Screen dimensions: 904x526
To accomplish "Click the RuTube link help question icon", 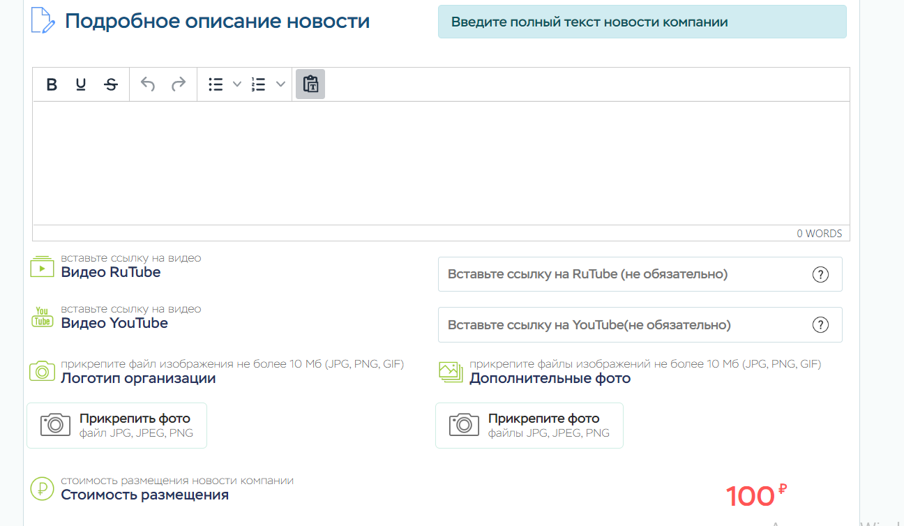I will (x=820, y=274).
